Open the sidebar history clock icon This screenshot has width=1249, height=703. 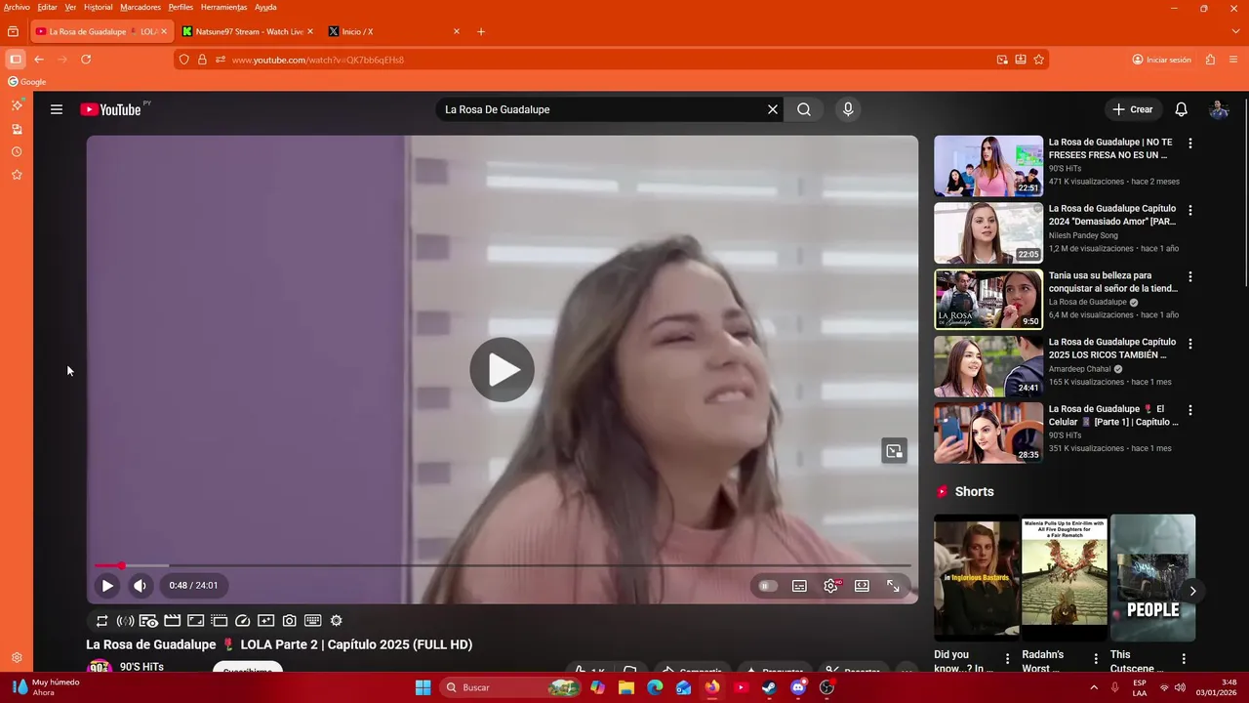pos(17,151)
